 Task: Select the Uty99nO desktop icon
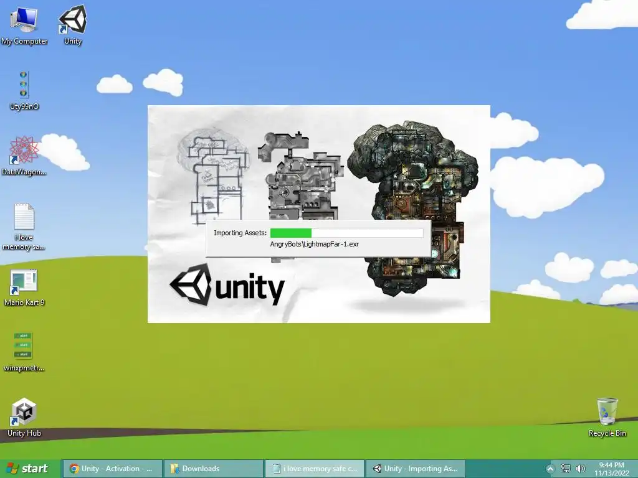point(24,90)
